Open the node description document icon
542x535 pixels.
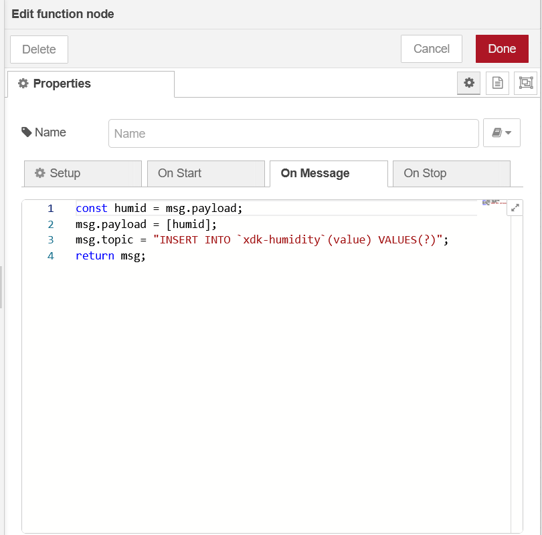tap(497, 83)
